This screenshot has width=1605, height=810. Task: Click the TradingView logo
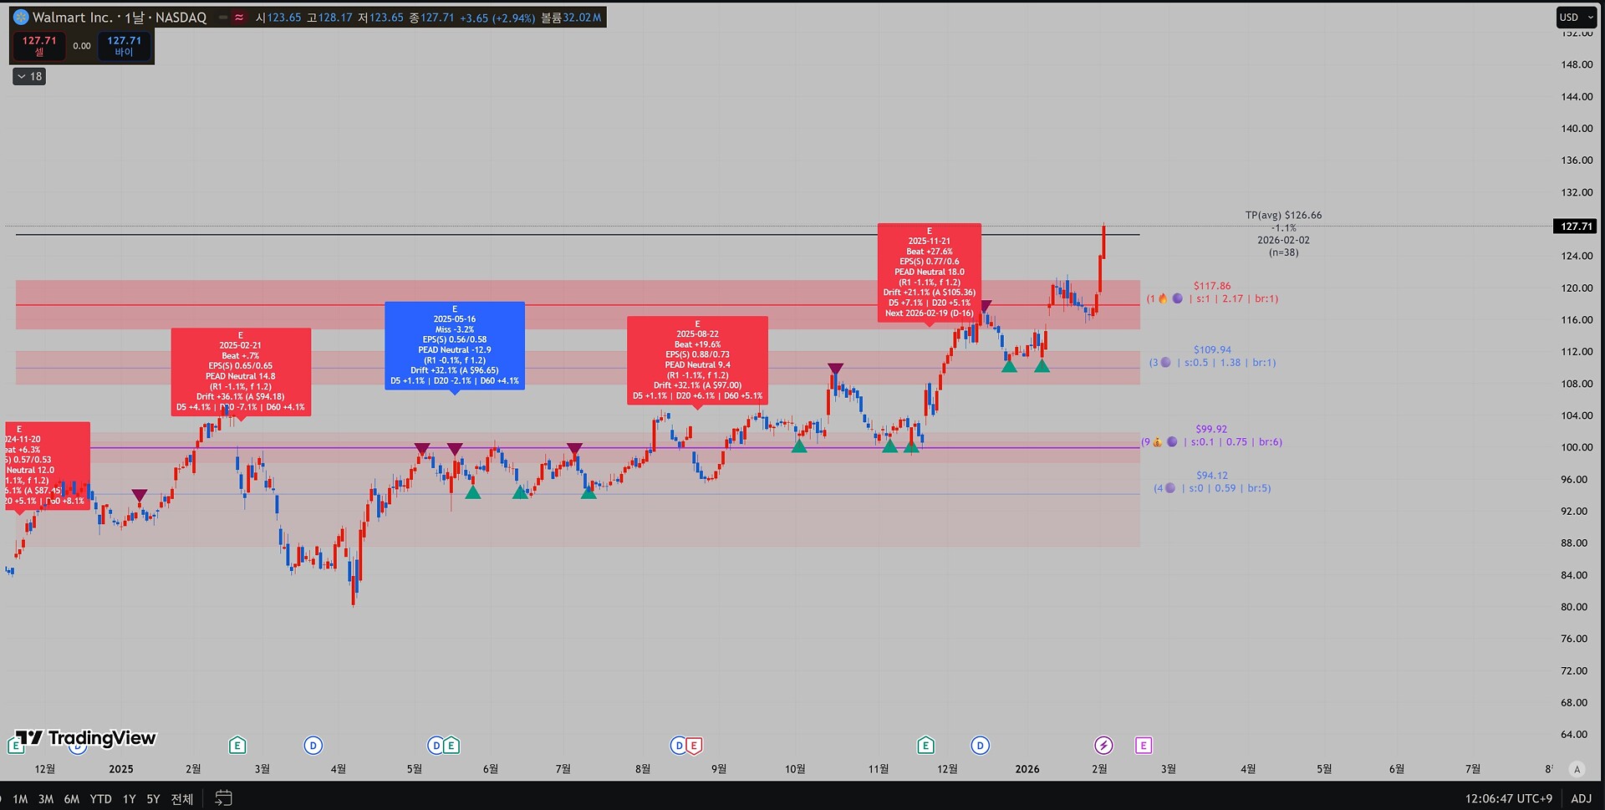tap(86, 737)
